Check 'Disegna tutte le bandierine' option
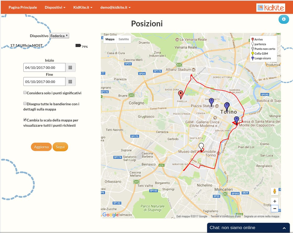293x233 pixels. [x=25, y=104]
